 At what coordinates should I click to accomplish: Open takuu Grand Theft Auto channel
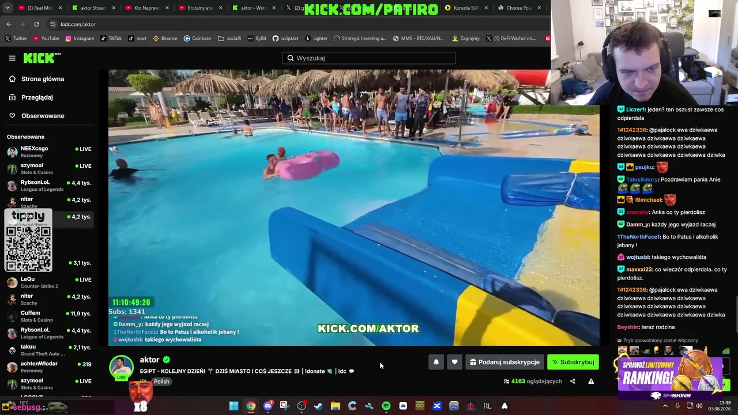(x=49, y=350)
